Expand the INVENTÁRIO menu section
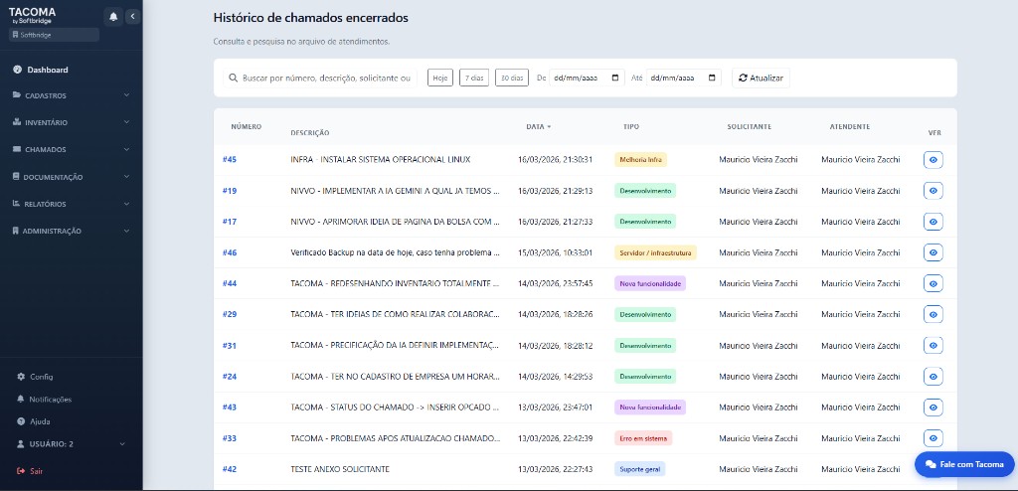 click(x=72, y=122)
